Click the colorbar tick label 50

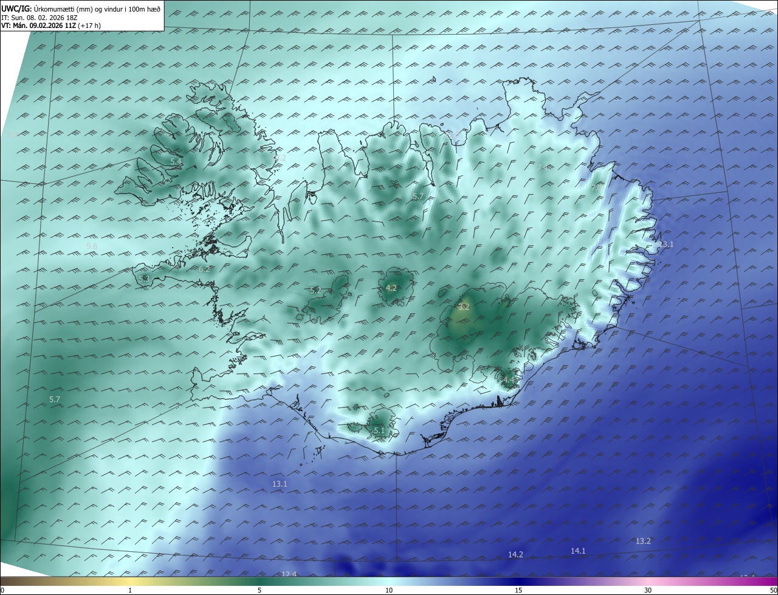[x=773, y=591]
